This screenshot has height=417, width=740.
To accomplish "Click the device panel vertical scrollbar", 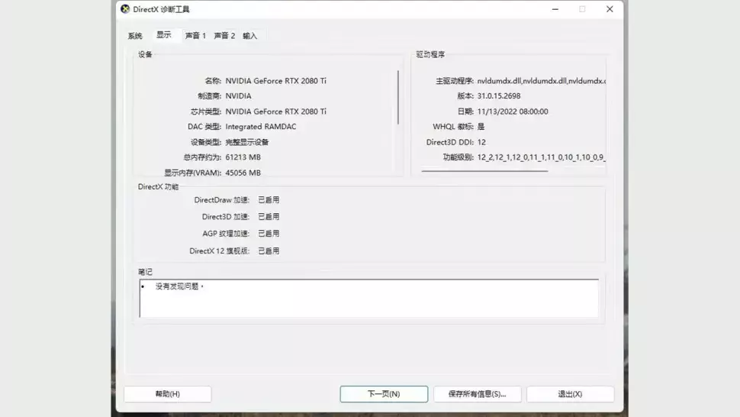I will (398, 97).
